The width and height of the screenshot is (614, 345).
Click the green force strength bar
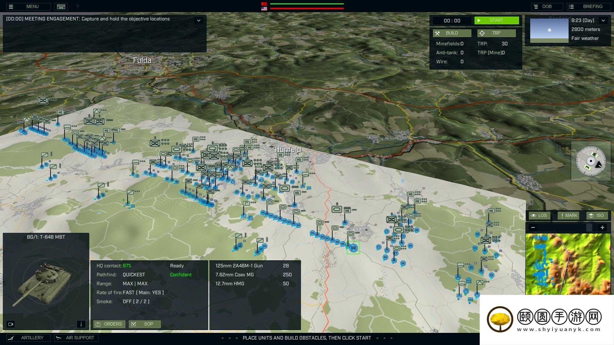pyautogui.click(x=307, y=4)
